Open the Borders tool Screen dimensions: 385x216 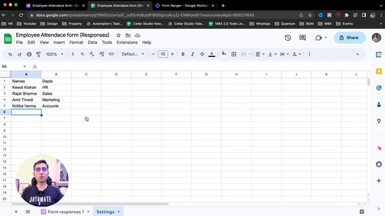point(234,54)
